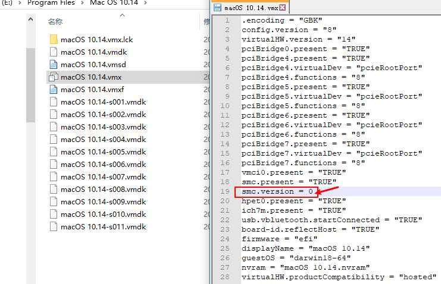This screenshot has width=441, height=284.
Task: Close the macOS 10.14.vmx editor tab
Action: point(282,8)
